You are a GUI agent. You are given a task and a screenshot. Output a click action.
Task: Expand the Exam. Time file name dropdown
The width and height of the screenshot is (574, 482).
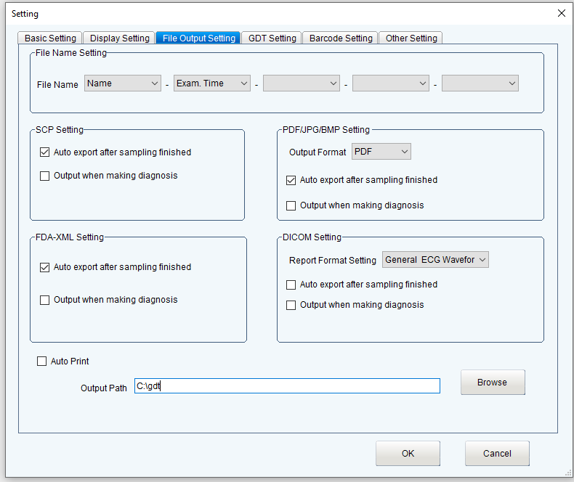point(212,83)
